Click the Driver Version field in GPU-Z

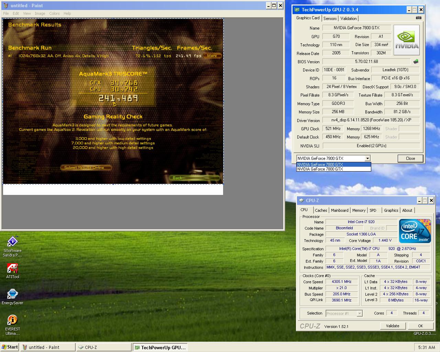point(371,120)
